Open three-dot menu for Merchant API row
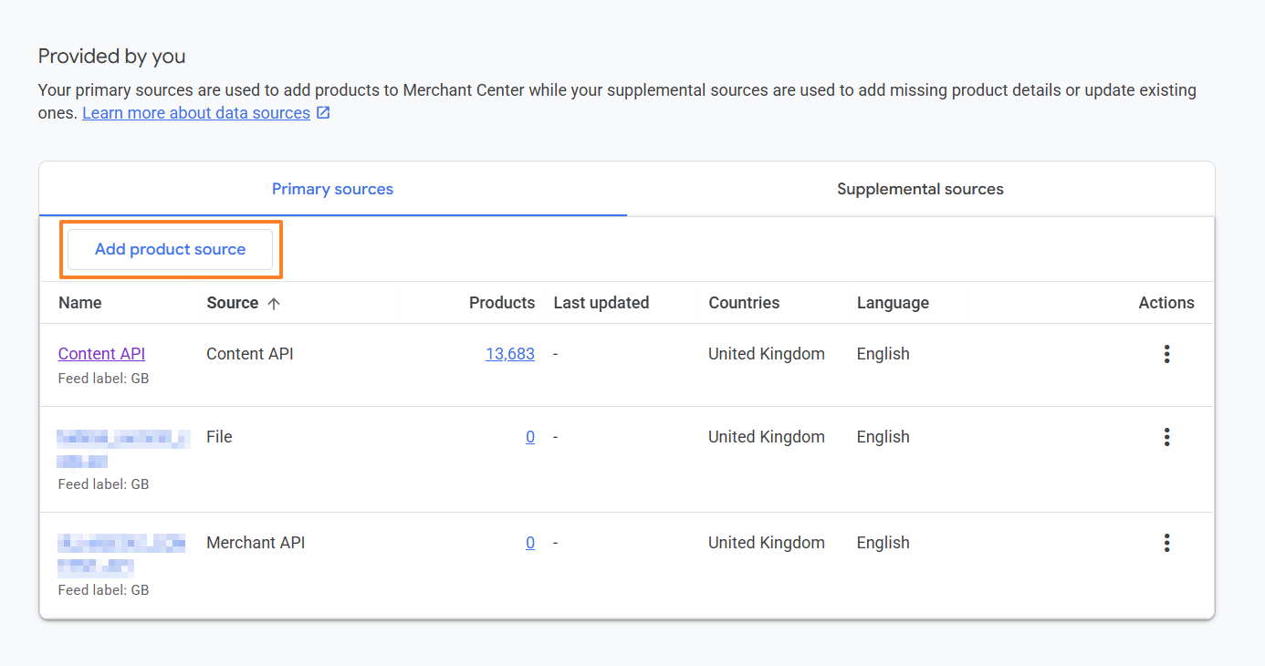Viewport: 1265px width, 666px height. tap(1166, 544)
